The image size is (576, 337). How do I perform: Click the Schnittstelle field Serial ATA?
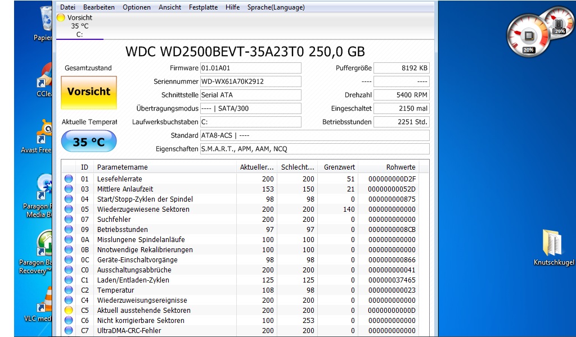pos(250,95)
